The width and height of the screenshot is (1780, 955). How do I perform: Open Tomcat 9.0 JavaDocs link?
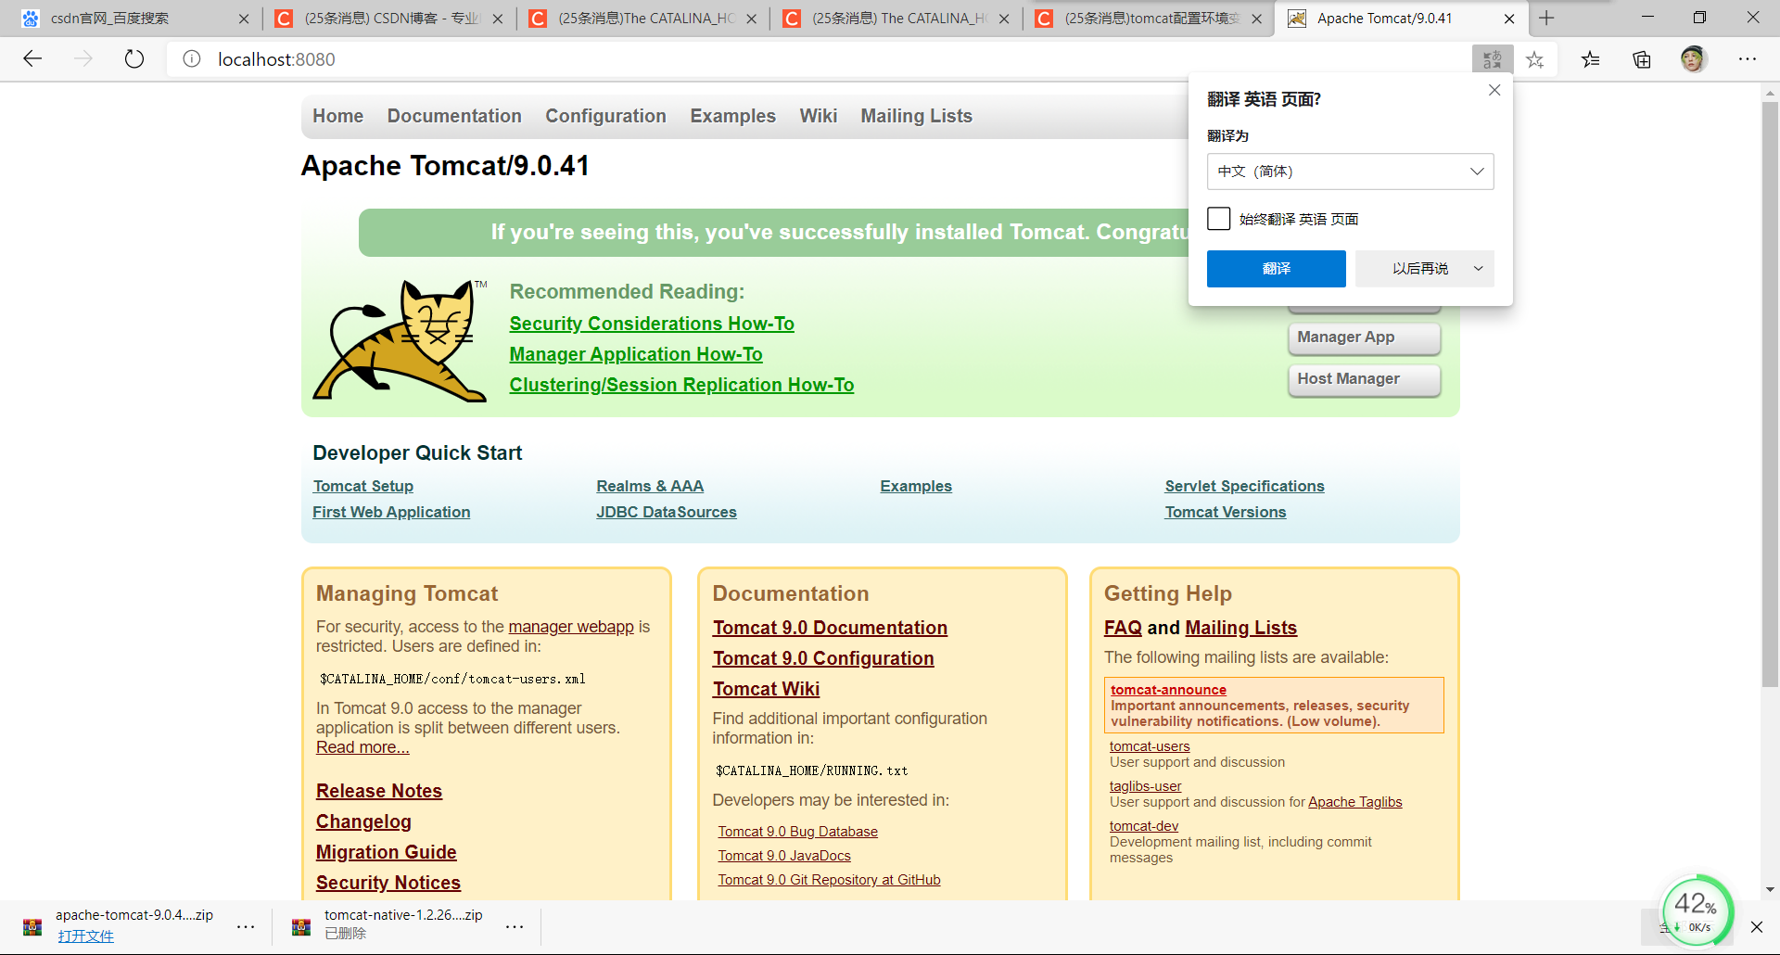click(x=784, y=856)
